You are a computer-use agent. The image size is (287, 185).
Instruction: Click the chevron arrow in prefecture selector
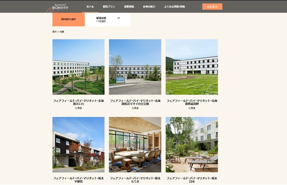tap(119, 18)
